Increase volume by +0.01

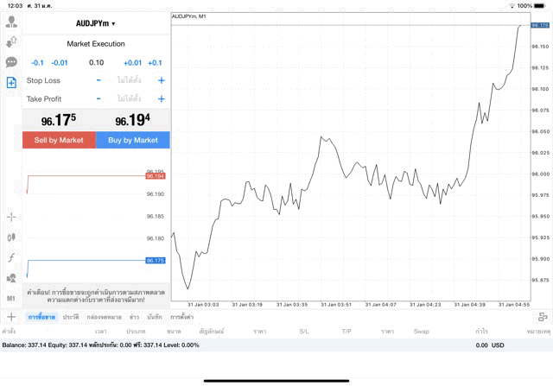click(x=132, y=63)
